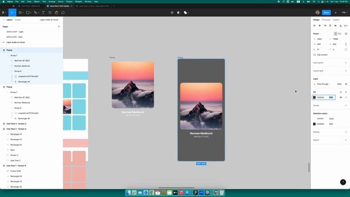Enable the Clip content checkbox
This screenshot has width=350, height=197.
tap(314, 55)
